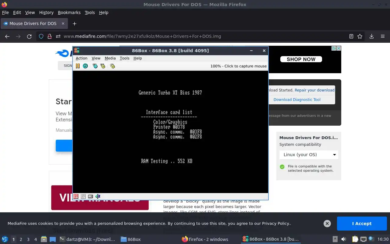Click the emulated DOS screen to capture mouse
390x244 pixels.
[x=170, y=132]
